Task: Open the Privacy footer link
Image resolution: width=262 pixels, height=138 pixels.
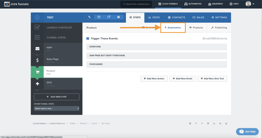Action: tap(84, 123)
